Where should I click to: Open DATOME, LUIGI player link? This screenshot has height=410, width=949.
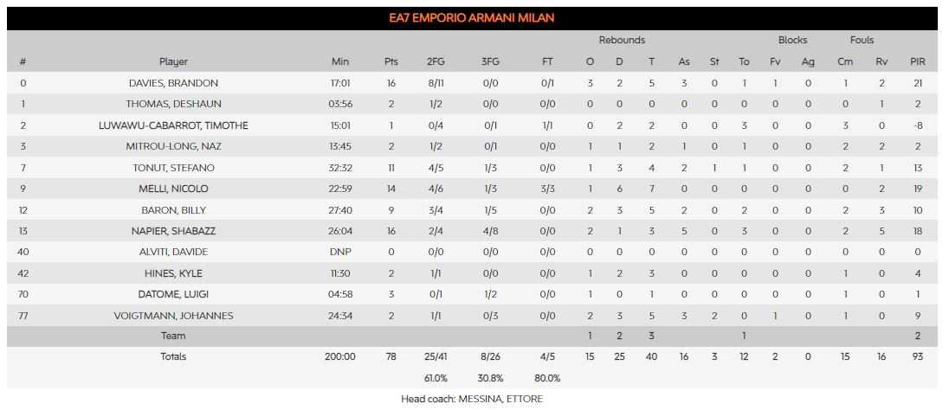(x=173, y=294)
